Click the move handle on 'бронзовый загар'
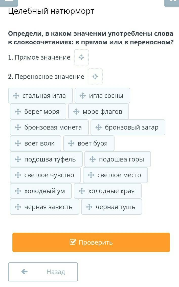This screenshot has height=287, width=179. point(99,127)
